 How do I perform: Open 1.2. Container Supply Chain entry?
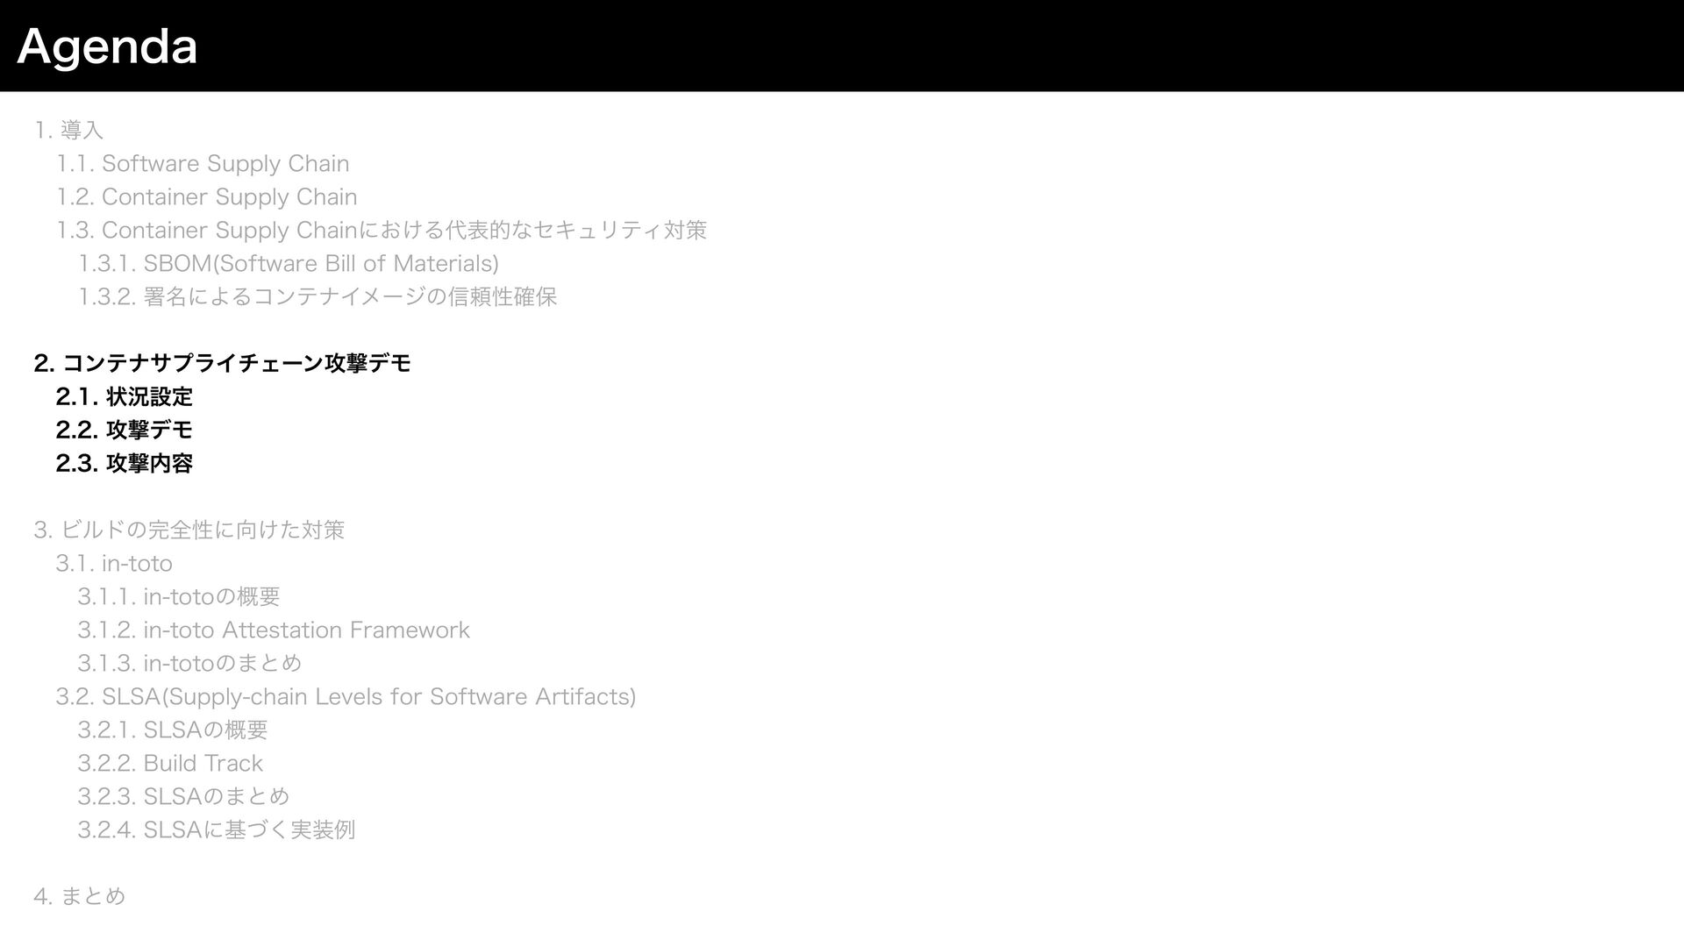pyautogui.click(x=207, y=197)
